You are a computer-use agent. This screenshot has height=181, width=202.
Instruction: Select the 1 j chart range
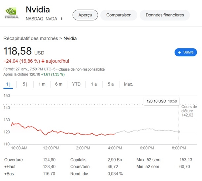tap(8, 84)
